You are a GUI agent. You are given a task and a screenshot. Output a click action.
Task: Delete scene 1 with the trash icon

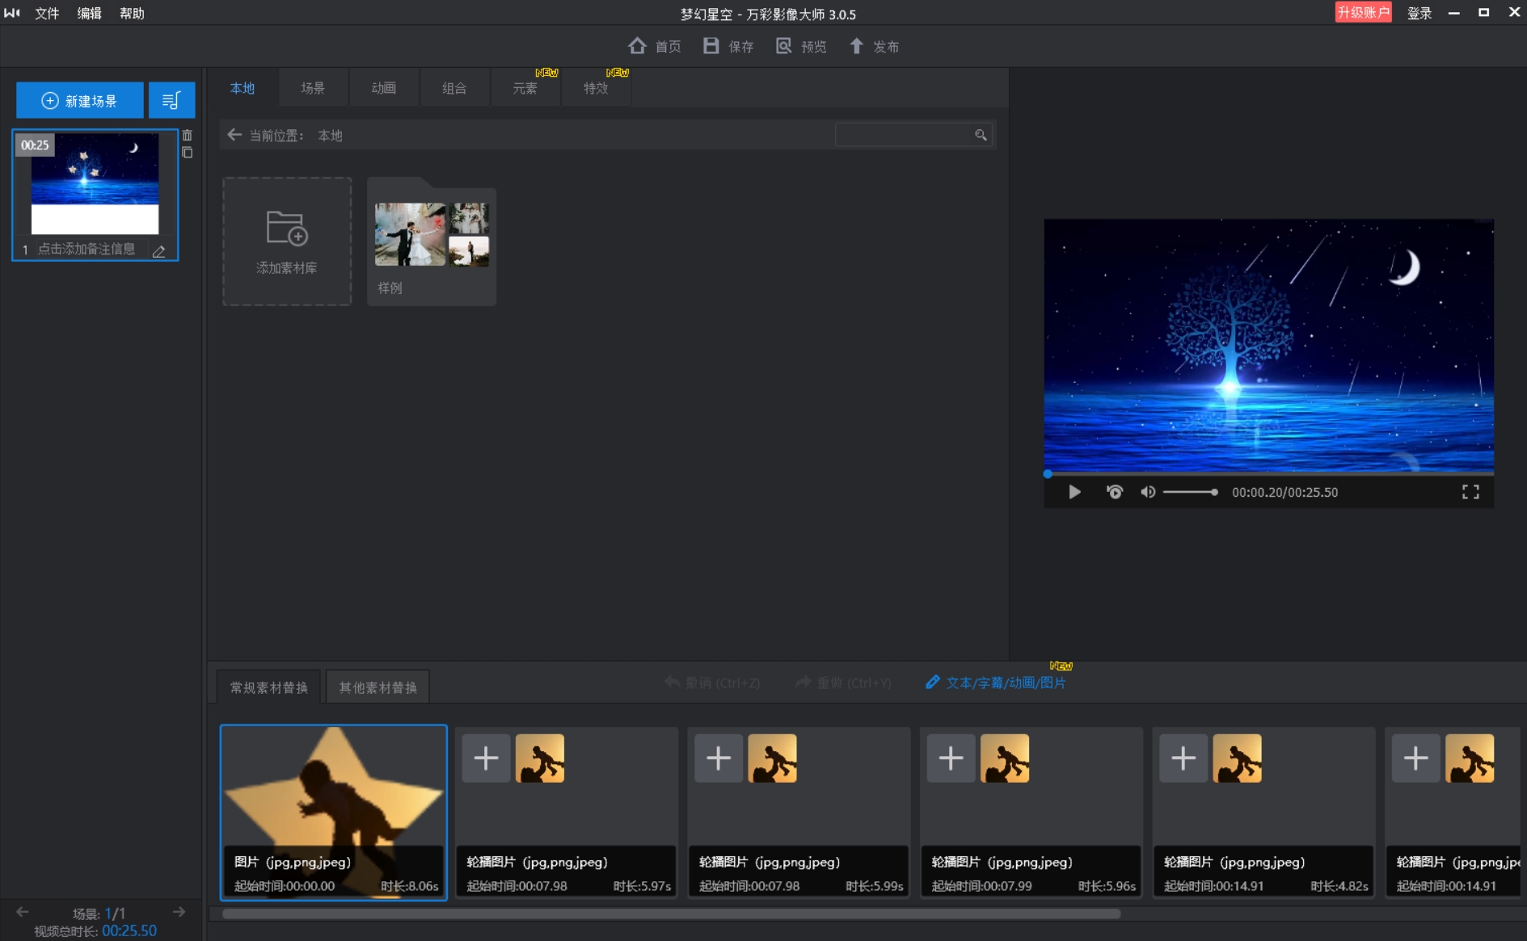[188, 136]
